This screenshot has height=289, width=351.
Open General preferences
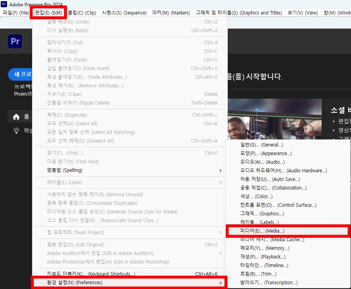[288, 145]
